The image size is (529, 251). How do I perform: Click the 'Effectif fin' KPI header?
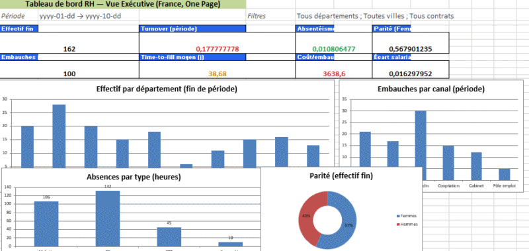click(x=19, y=28)
